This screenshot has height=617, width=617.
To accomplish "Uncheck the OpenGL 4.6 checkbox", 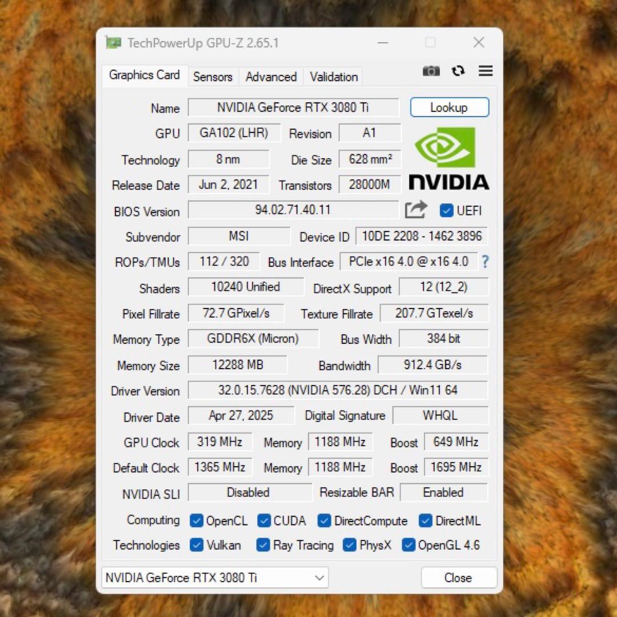I will [x=408, y=545].
